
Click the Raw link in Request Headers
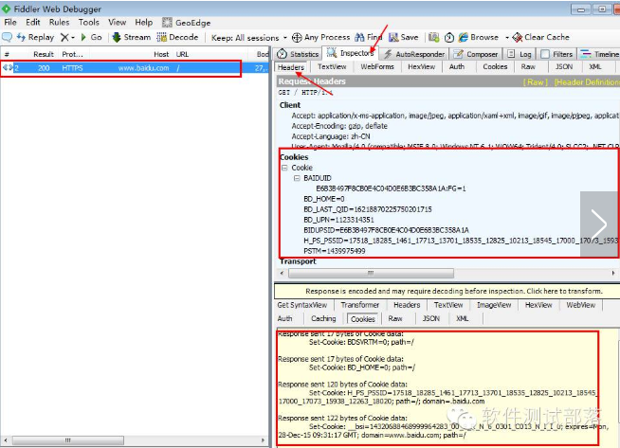click(537, 81)
